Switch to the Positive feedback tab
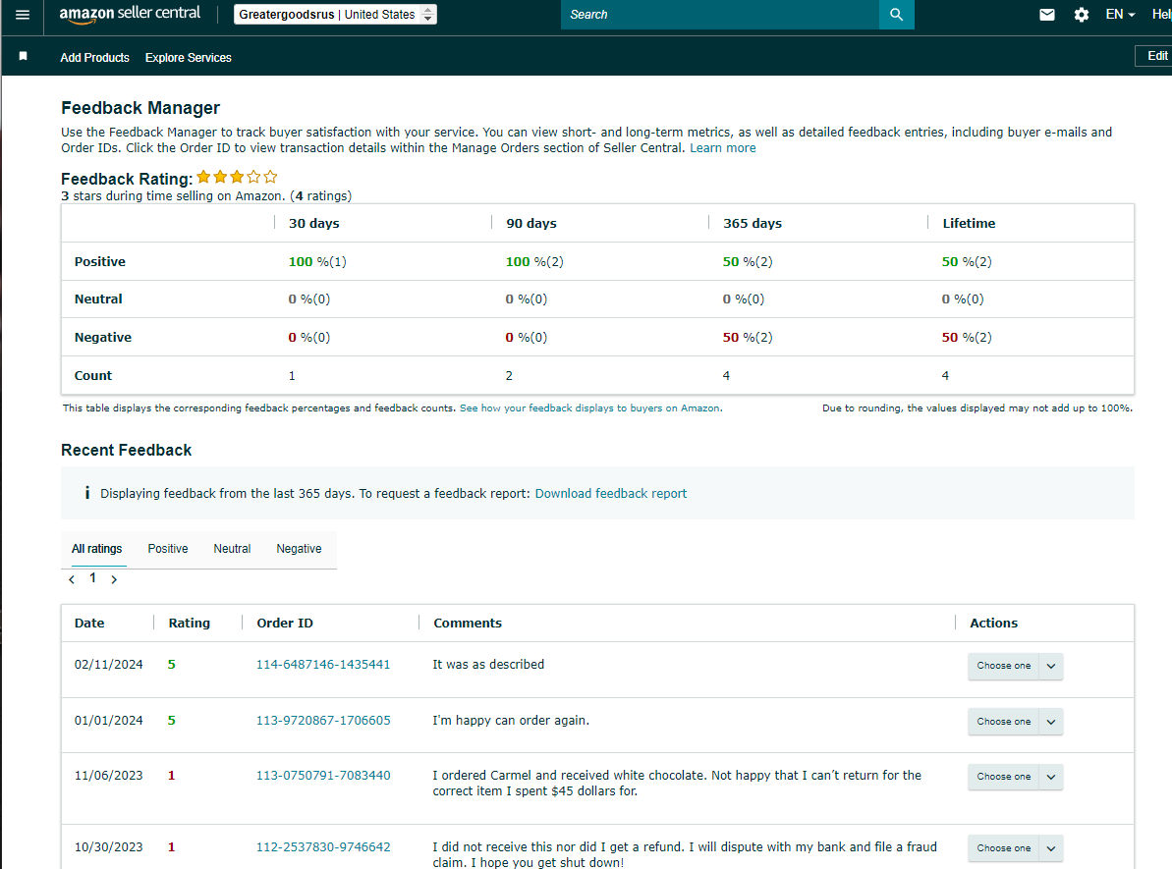The image size is (1172, 869). [x=167, y=549]
